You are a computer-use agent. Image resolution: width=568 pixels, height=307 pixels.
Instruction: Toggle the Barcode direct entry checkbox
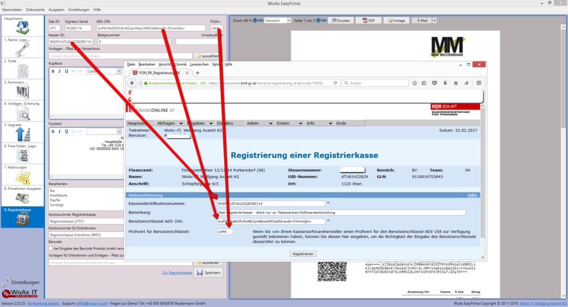click(50, 248)
